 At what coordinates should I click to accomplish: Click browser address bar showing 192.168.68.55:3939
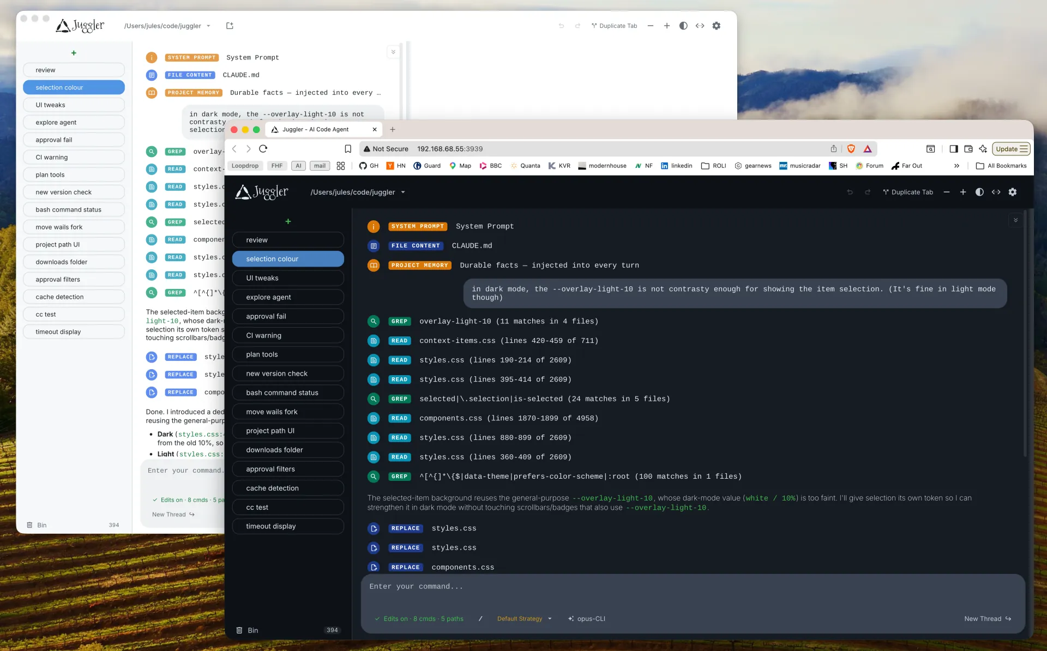click(594, 149)
